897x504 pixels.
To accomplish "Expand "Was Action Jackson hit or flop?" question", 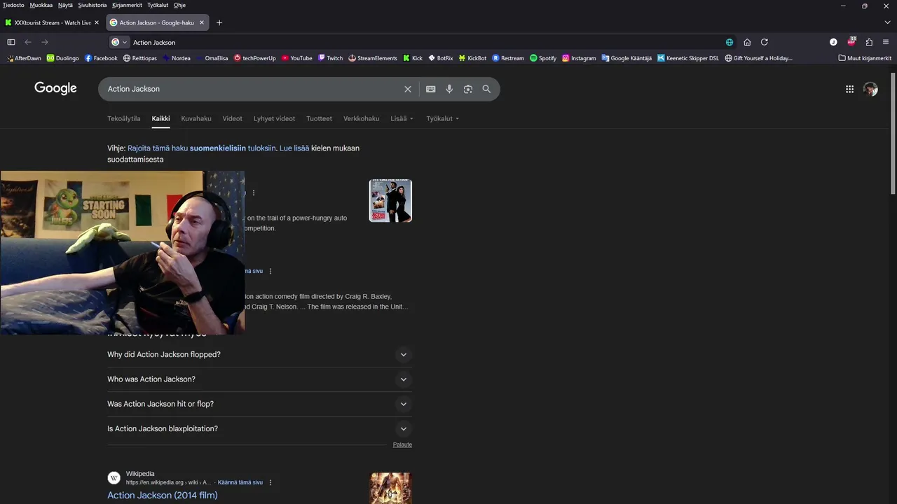I will click(259, 404).
